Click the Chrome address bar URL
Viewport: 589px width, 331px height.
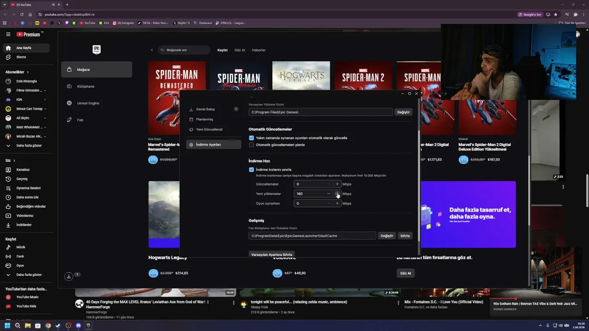[69, 15]
